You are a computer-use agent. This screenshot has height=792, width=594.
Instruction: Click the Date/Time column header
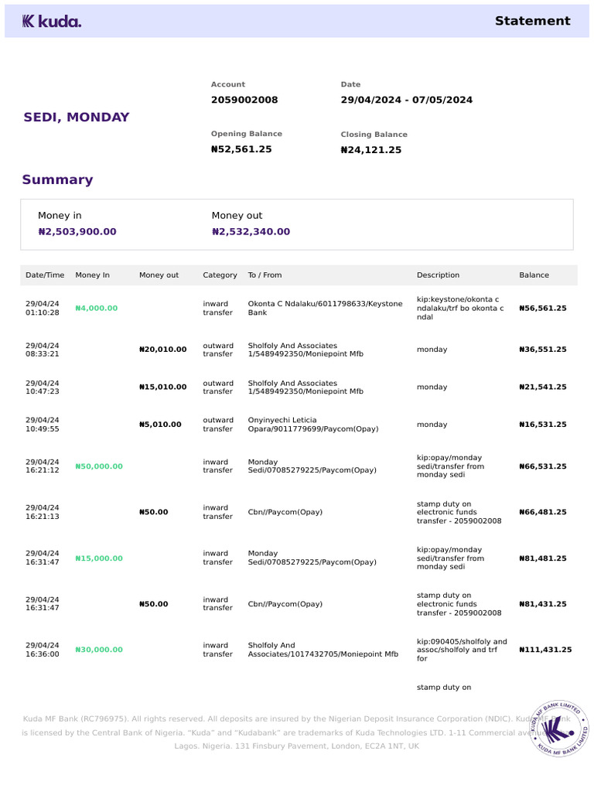(x=45, y=275)
